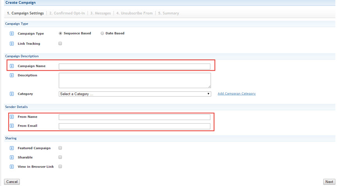Click the info icon beside Campaign Name
Viewport: 337px width, 186px height.
point(12,66)
